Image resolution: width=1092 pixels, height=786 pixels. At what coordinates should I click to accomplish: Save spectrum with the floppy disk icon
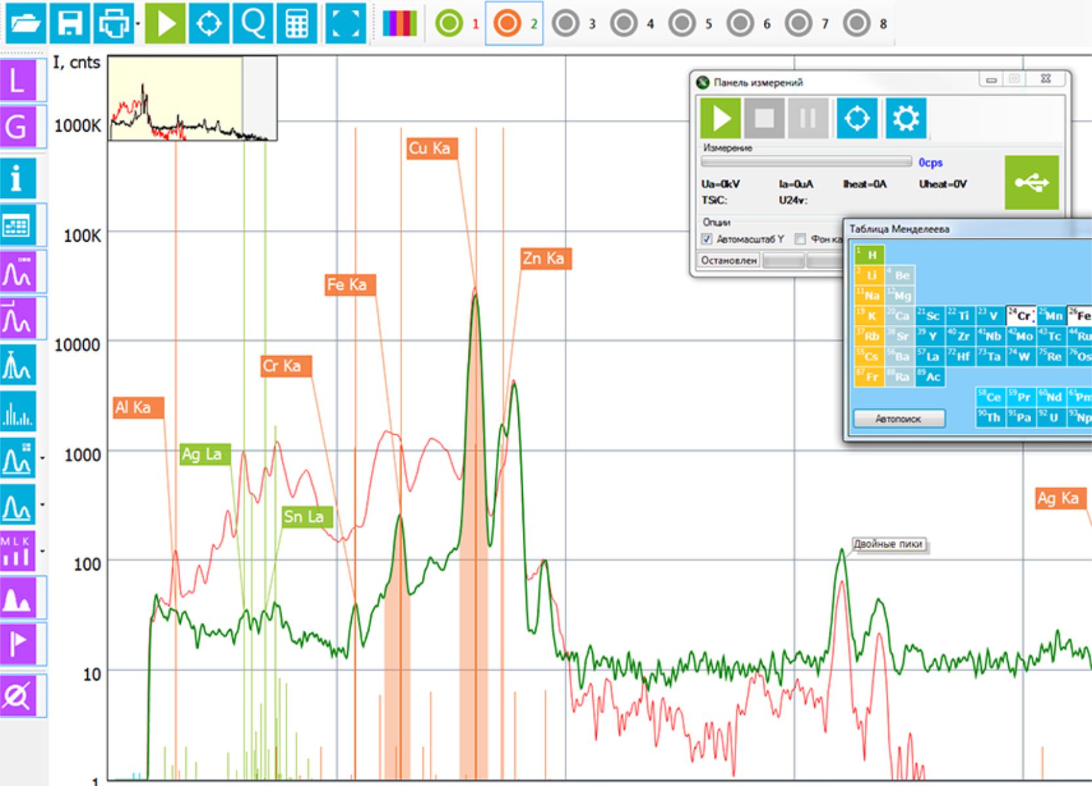point(70,24)
